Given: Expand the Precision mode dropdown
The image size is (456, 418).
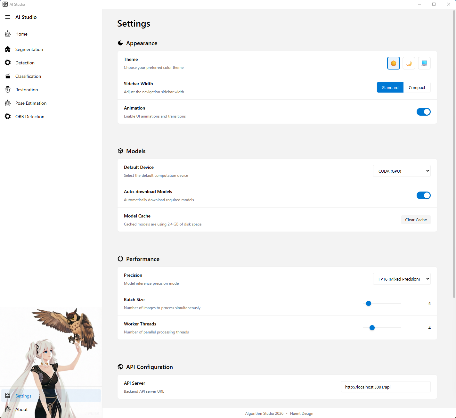Looking at the screenshot, I should point(402,279).
